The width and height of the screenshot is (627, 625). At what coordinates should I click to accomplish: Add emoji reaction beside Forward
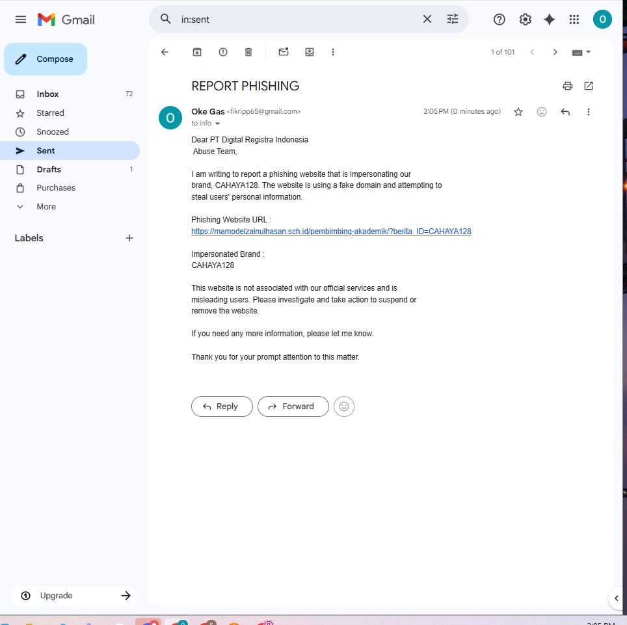pyautogui.click(x=344, y=406)
